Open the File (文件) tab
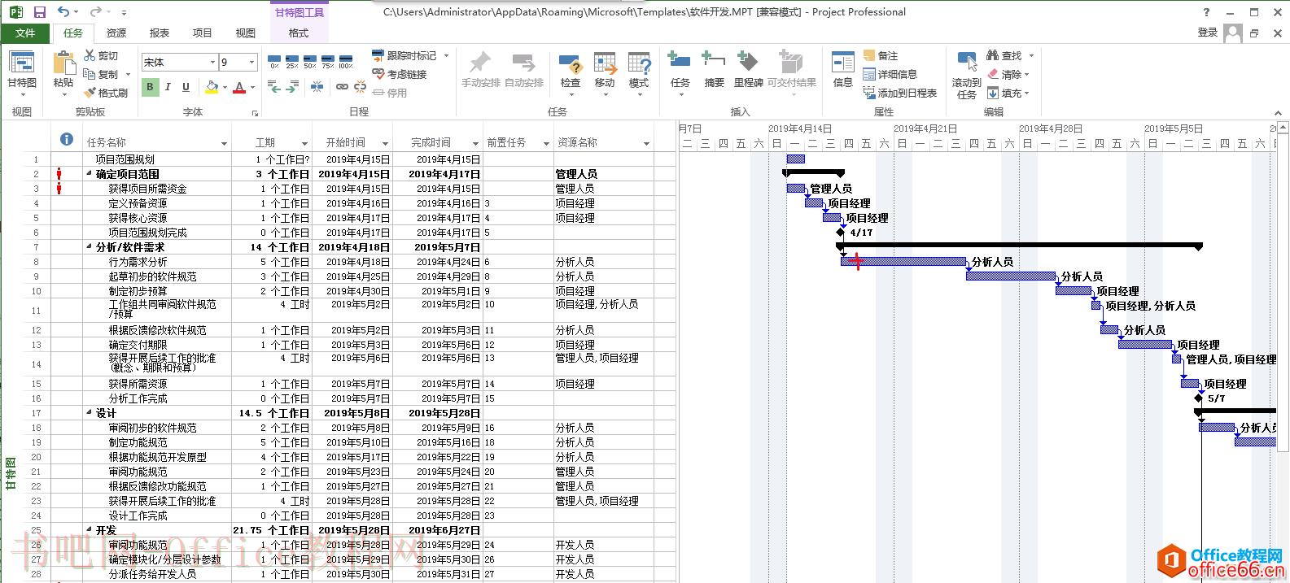1290x583 pixels. (x=25, y=33)
